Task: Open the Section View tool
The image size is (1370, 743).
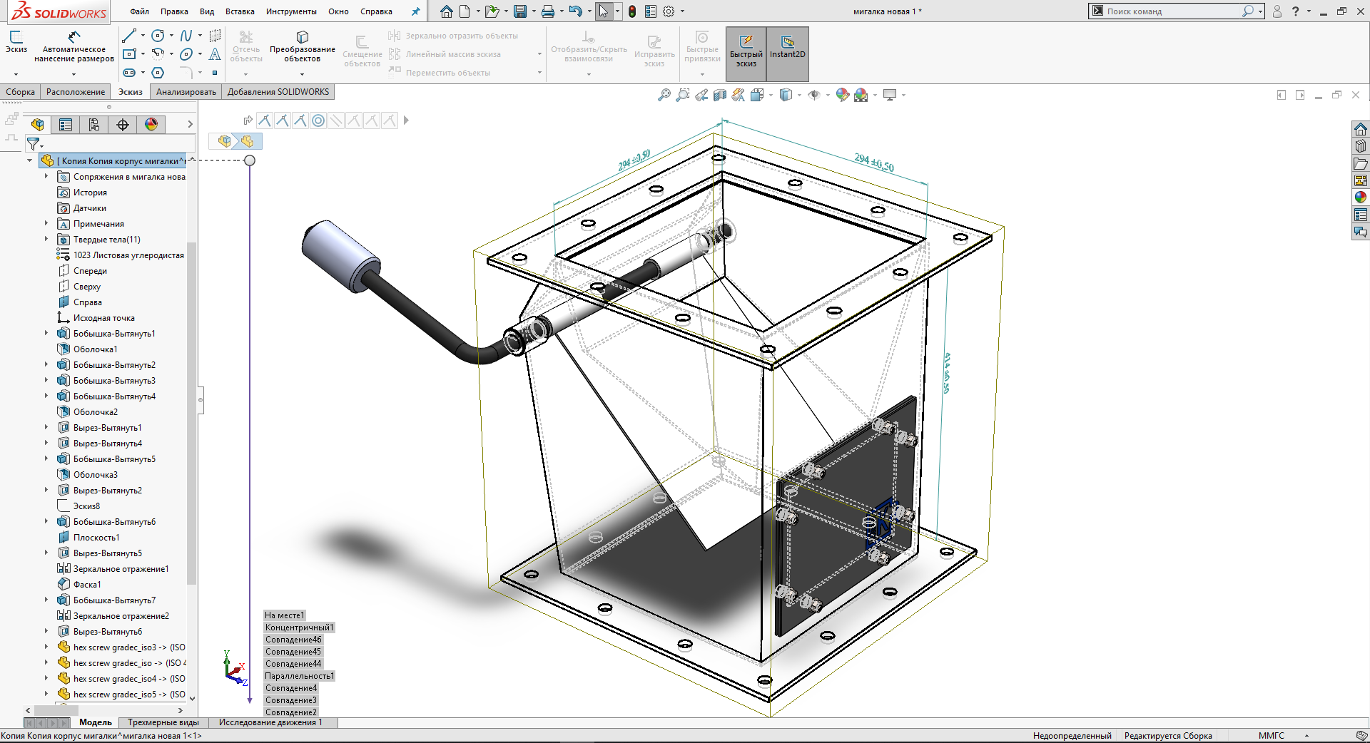Action: [x=720, y=95]
